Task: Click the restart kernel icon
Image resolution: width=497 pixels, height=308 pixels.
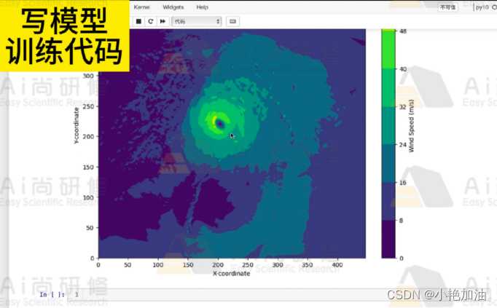Action: [x=150, y=21]
